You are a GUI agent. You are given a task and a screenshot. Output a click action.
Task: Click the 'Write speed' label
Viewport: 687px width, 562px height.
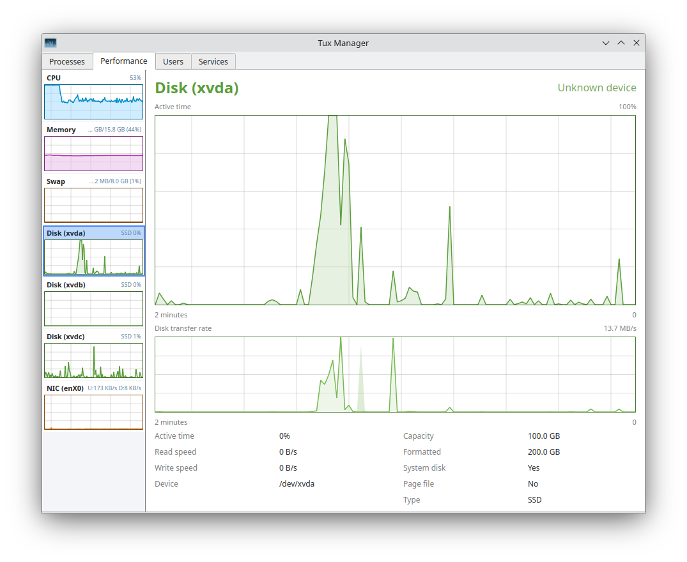pos(176,468)
